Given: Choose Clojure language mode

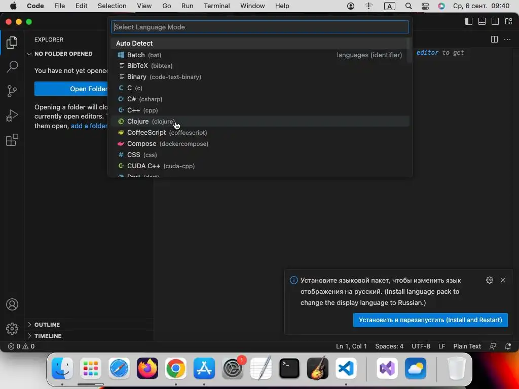Looking at the screenshot, I should [259, 122].
